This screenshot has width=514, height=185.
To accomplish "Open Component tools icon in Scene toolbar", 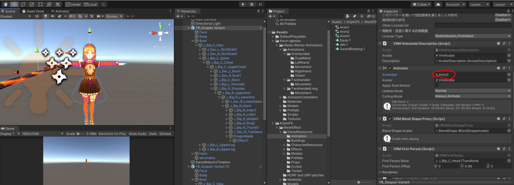I will [92, 16].
